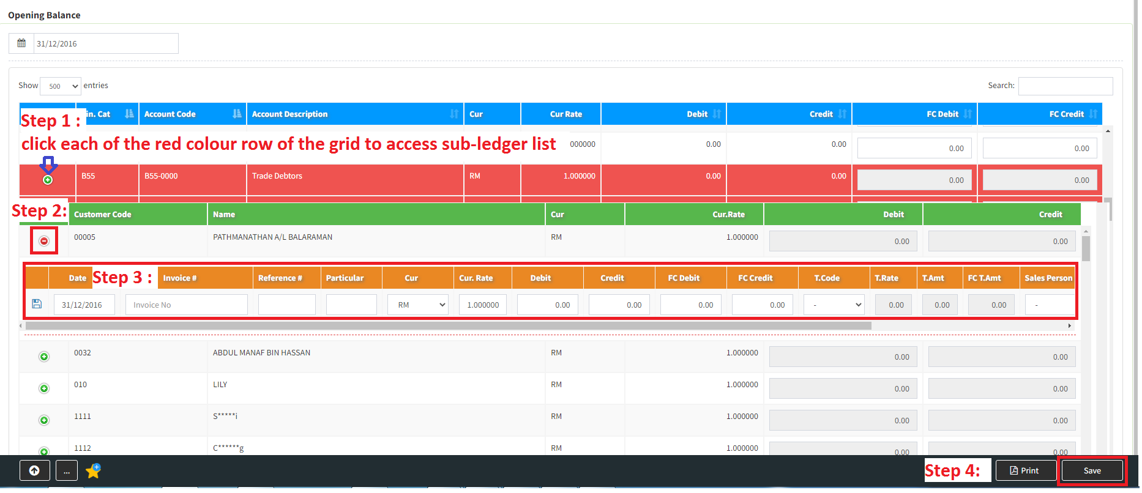This screenshot has width=1142, height=493.
Task: Click the calendar icon beside the date
Action: click(x=21, y=43)
